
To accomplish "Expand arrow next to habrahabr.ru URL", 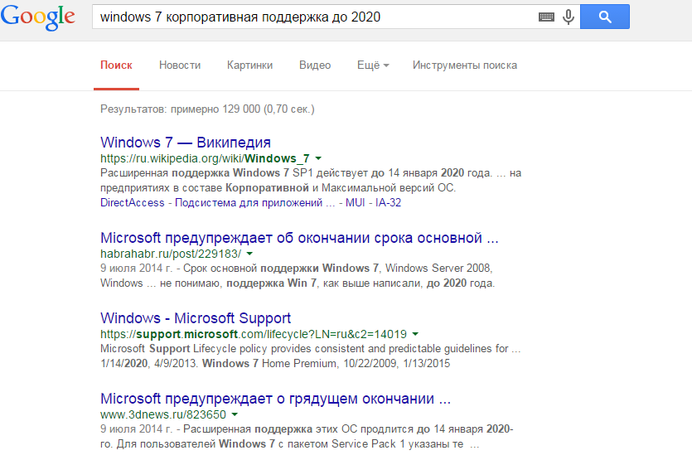I will click(x=249, y=254).
